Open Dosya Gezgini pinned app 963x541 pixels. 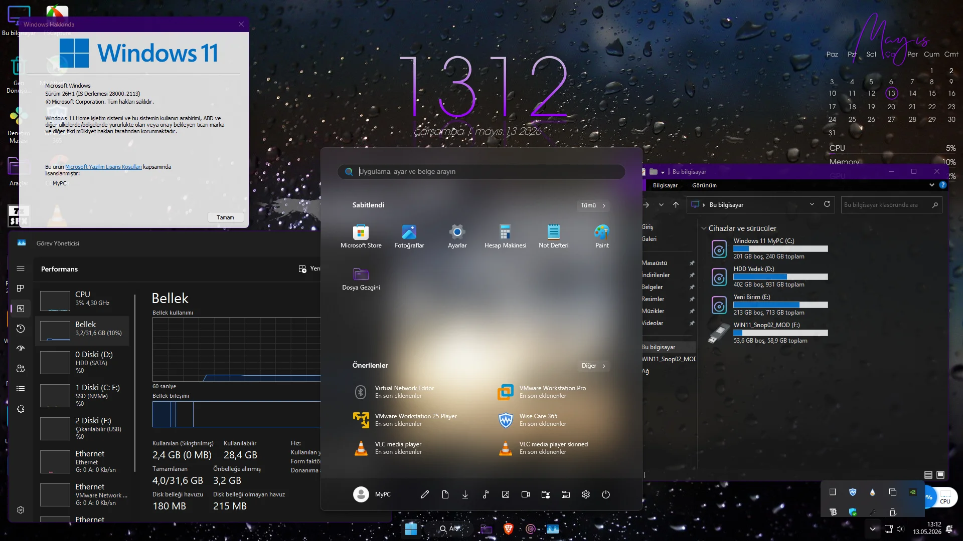tap(361, 279)
